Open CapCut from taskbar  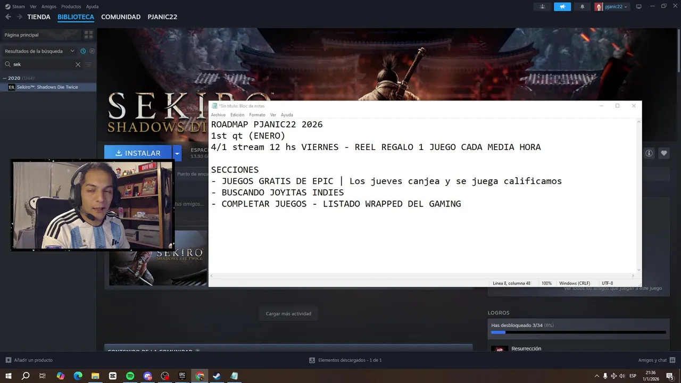pos(112,376)
